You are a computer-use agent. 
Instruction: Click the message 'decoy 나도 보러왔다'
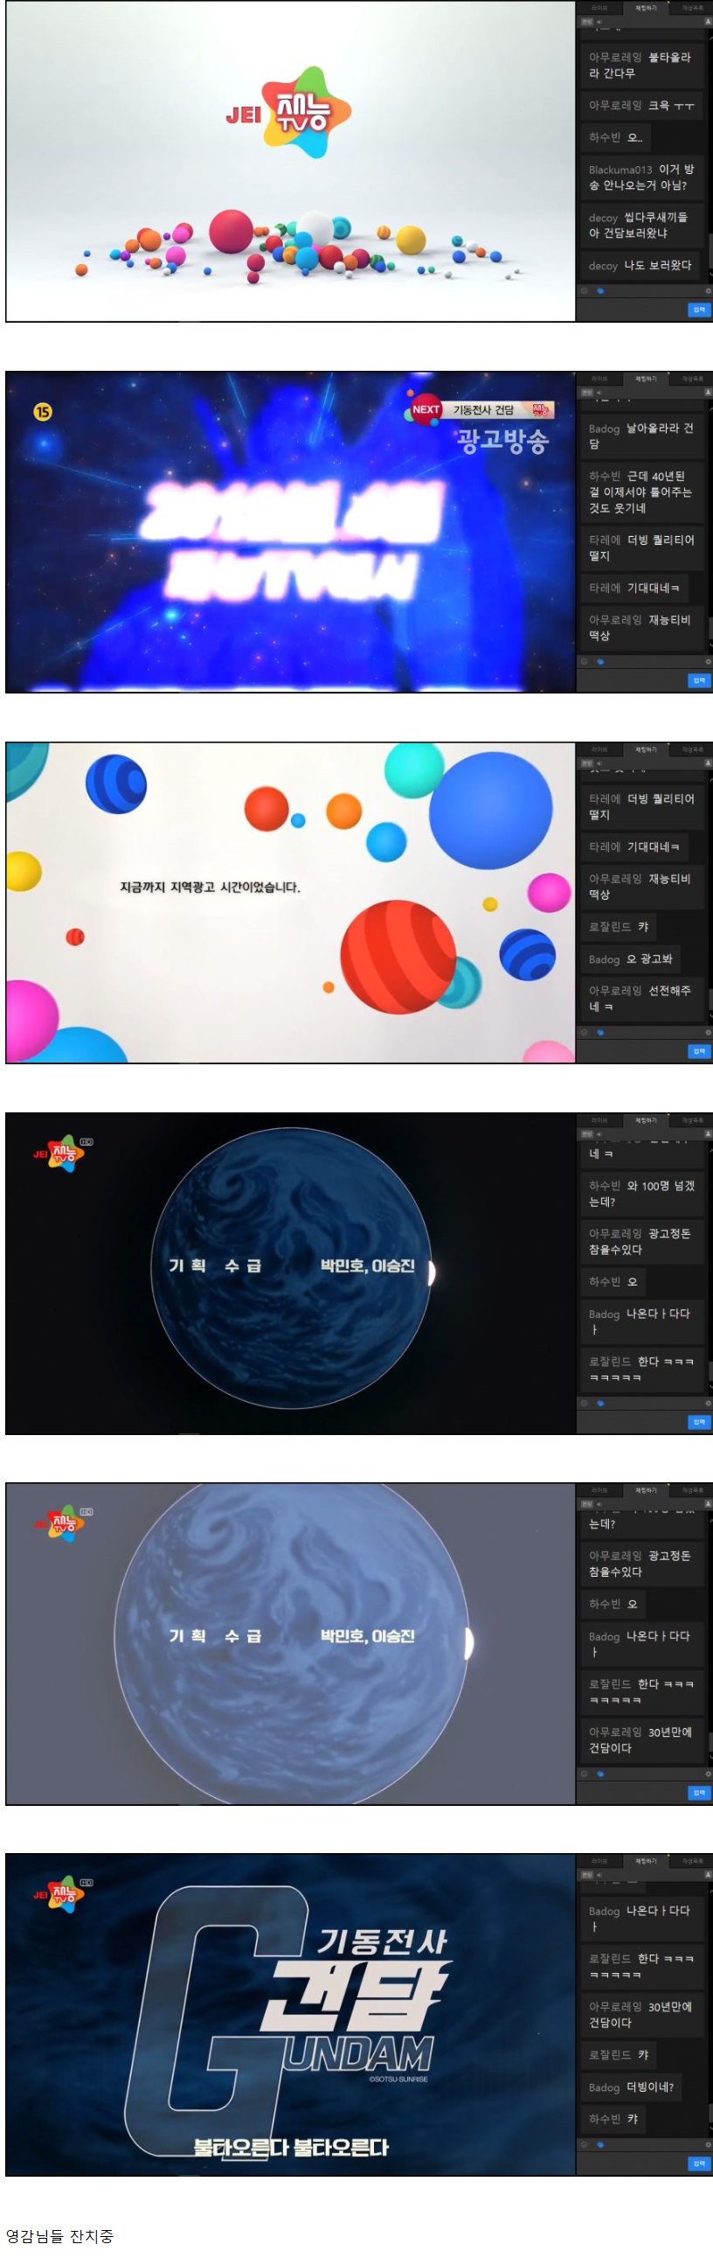coord(640,266)
